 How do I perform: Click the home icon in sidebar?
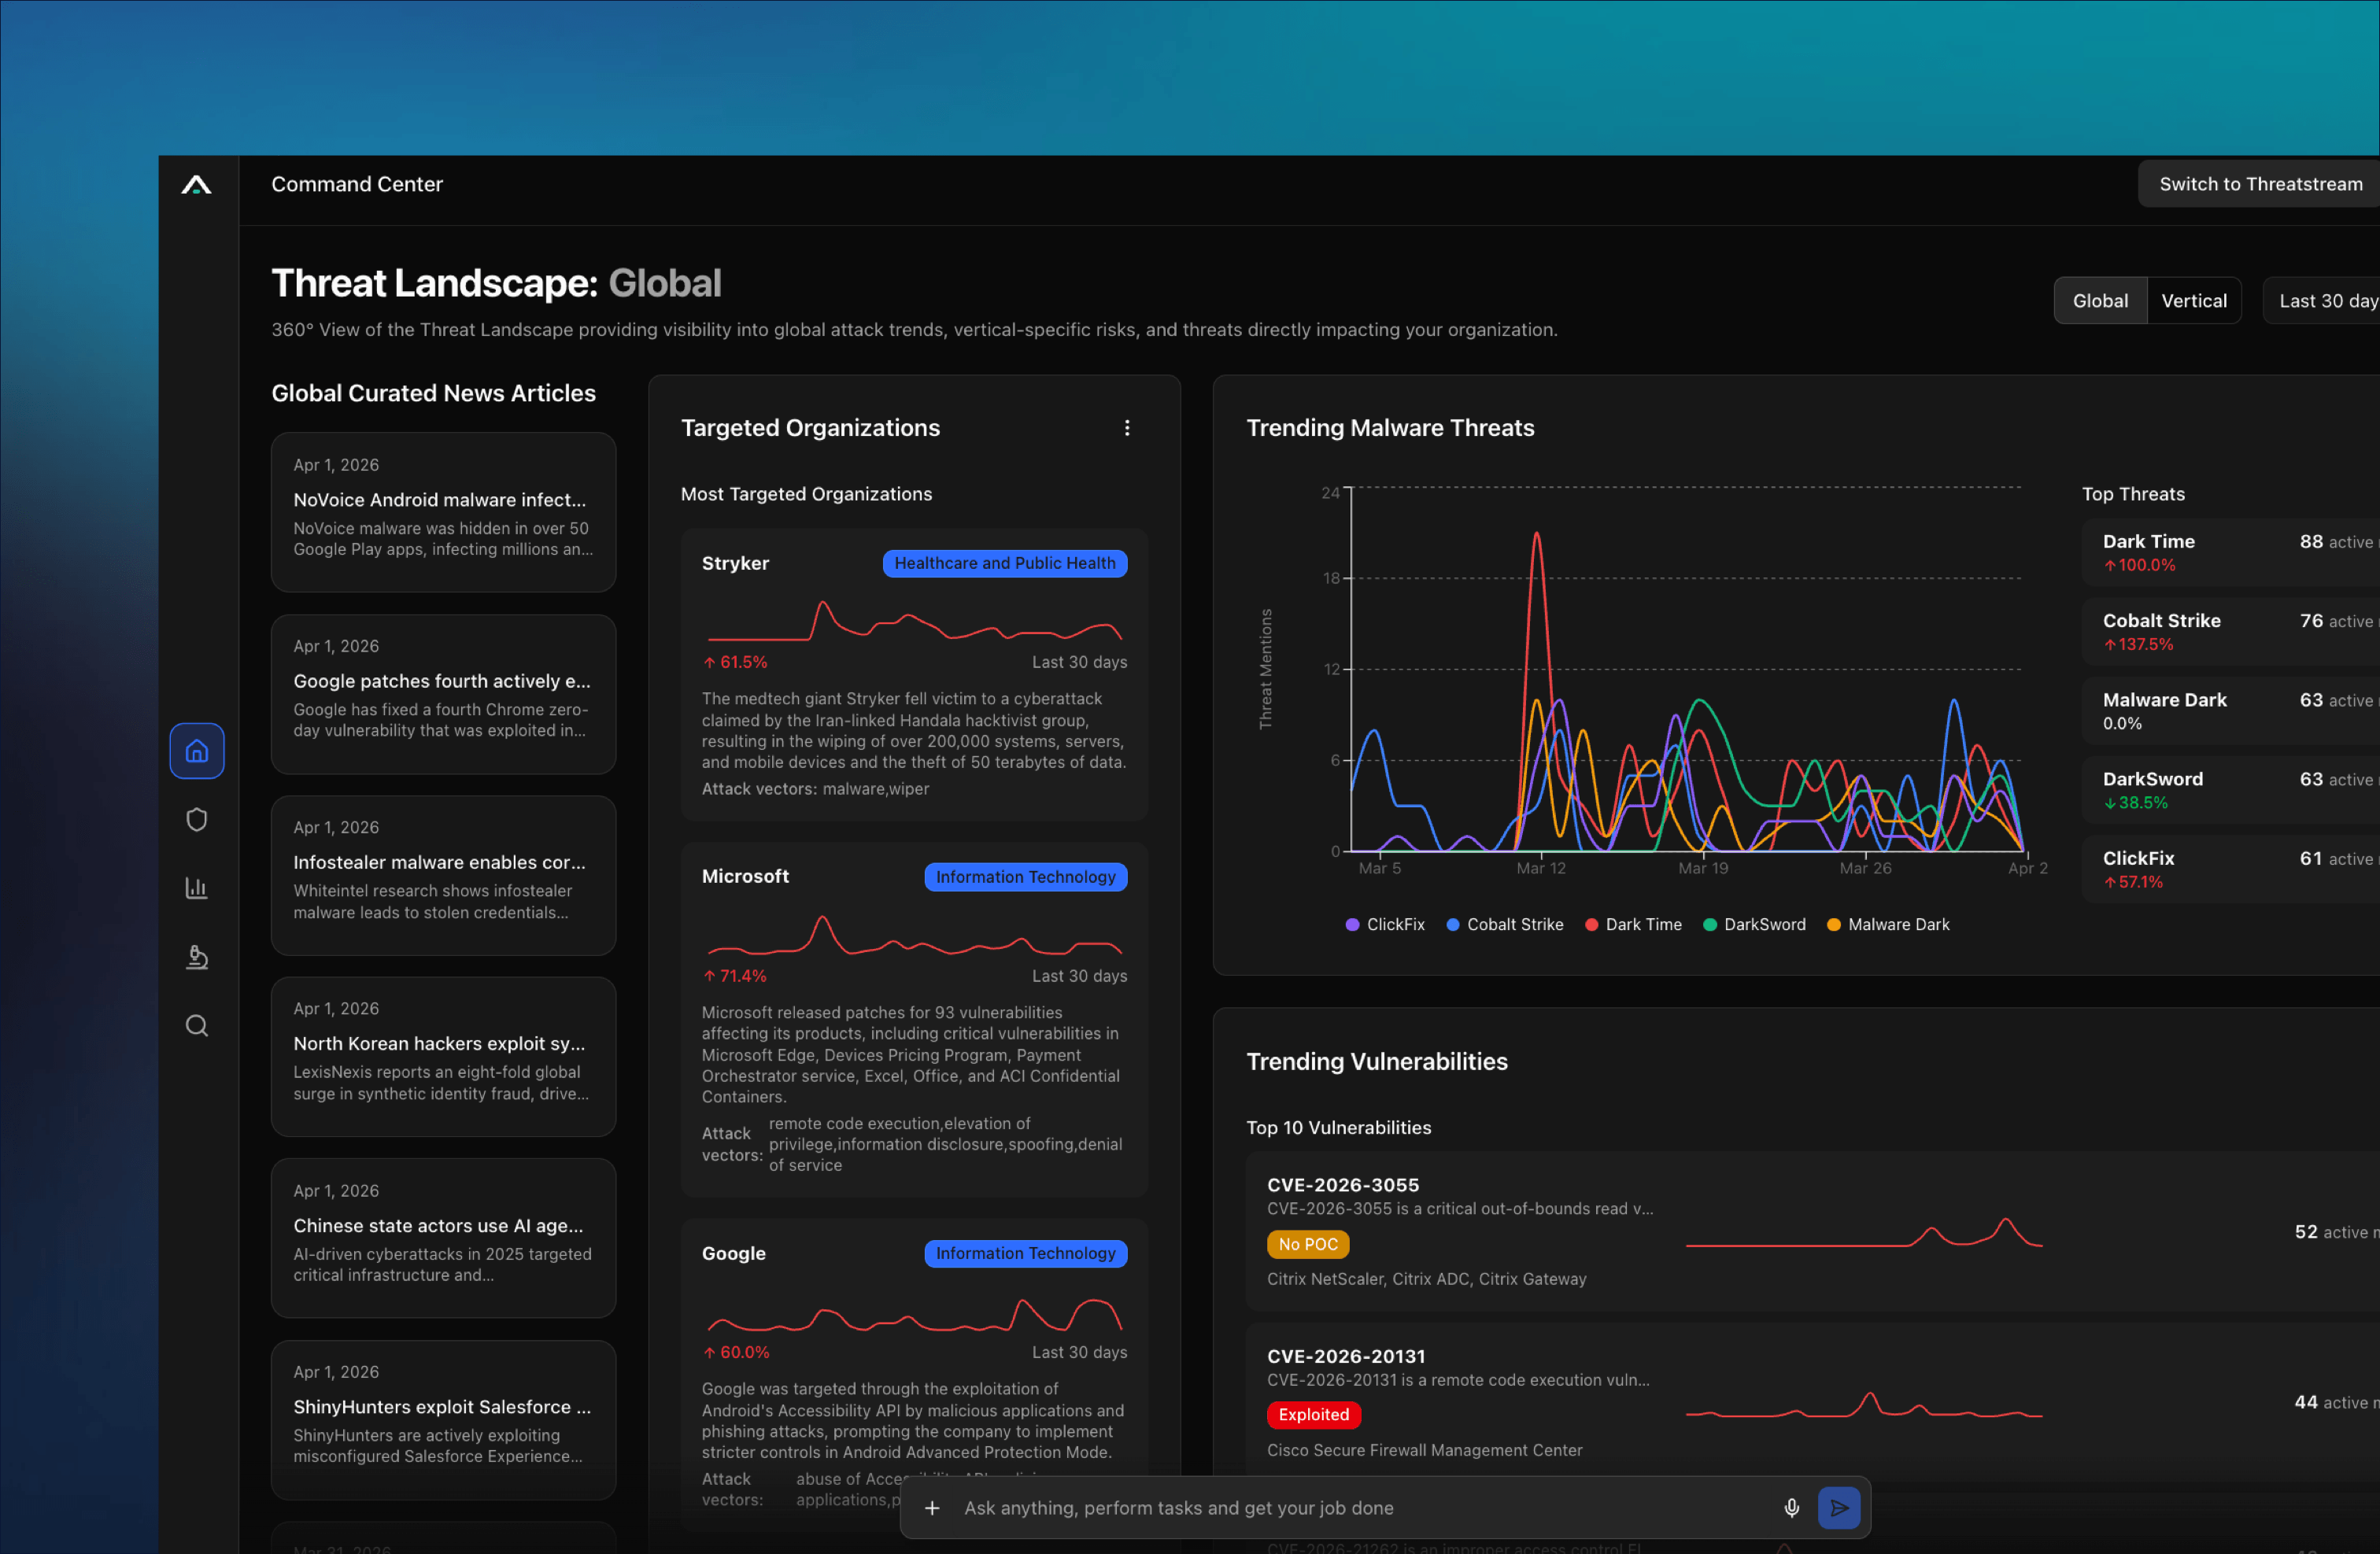(196, 750)
